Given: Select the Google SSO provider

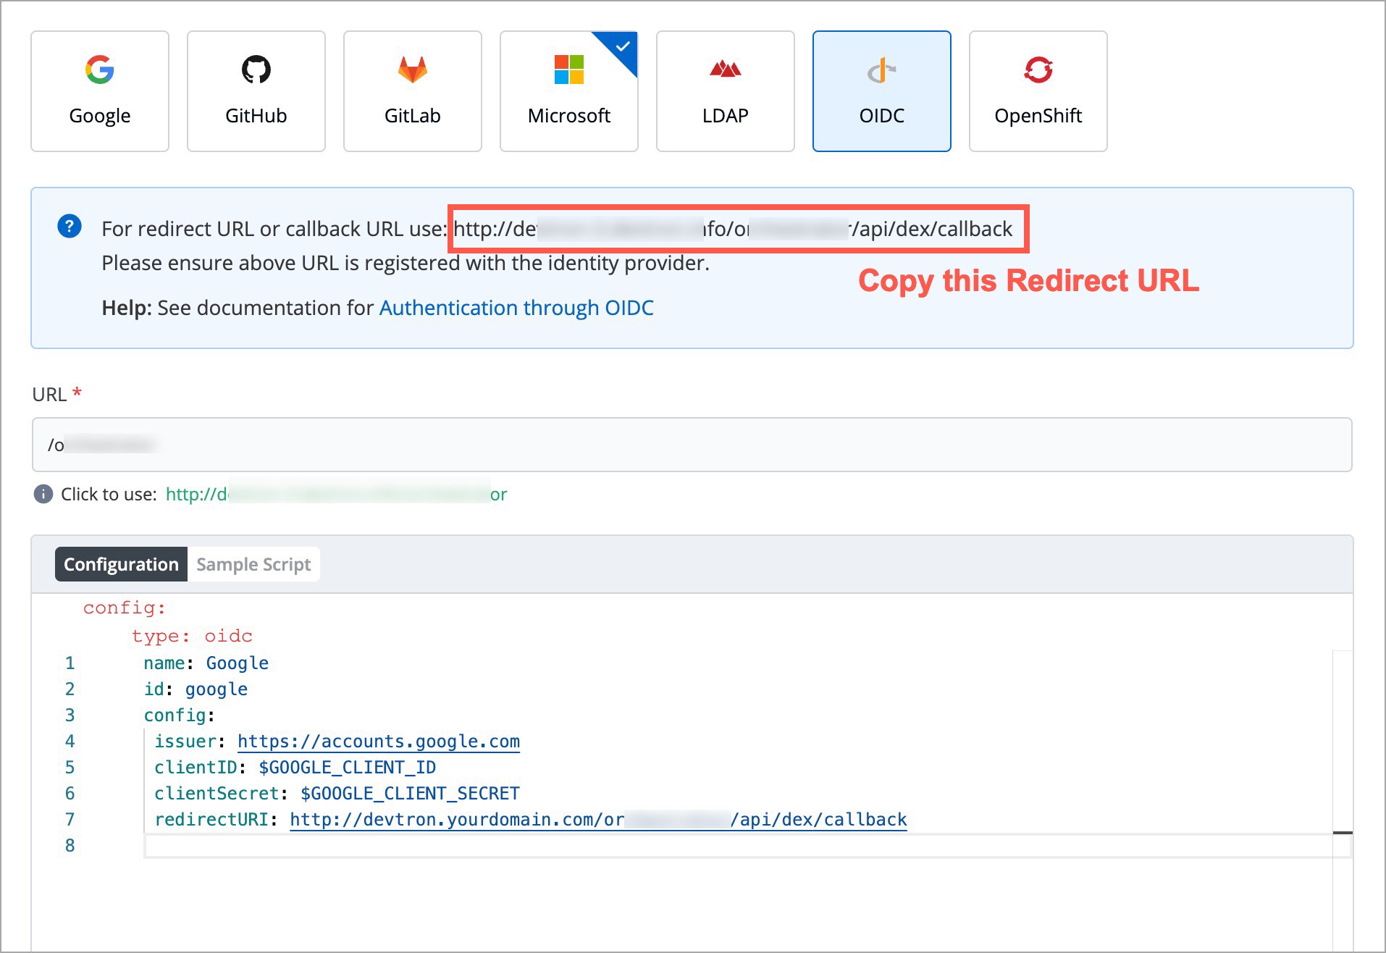Looking at the screenshot, I should pos(99,91).
